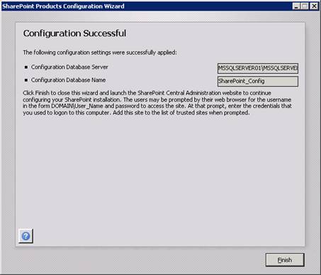Select the Configuration Database Server field
The width and height of the screenshot is (321, 275).
click(x=258, y=68)
